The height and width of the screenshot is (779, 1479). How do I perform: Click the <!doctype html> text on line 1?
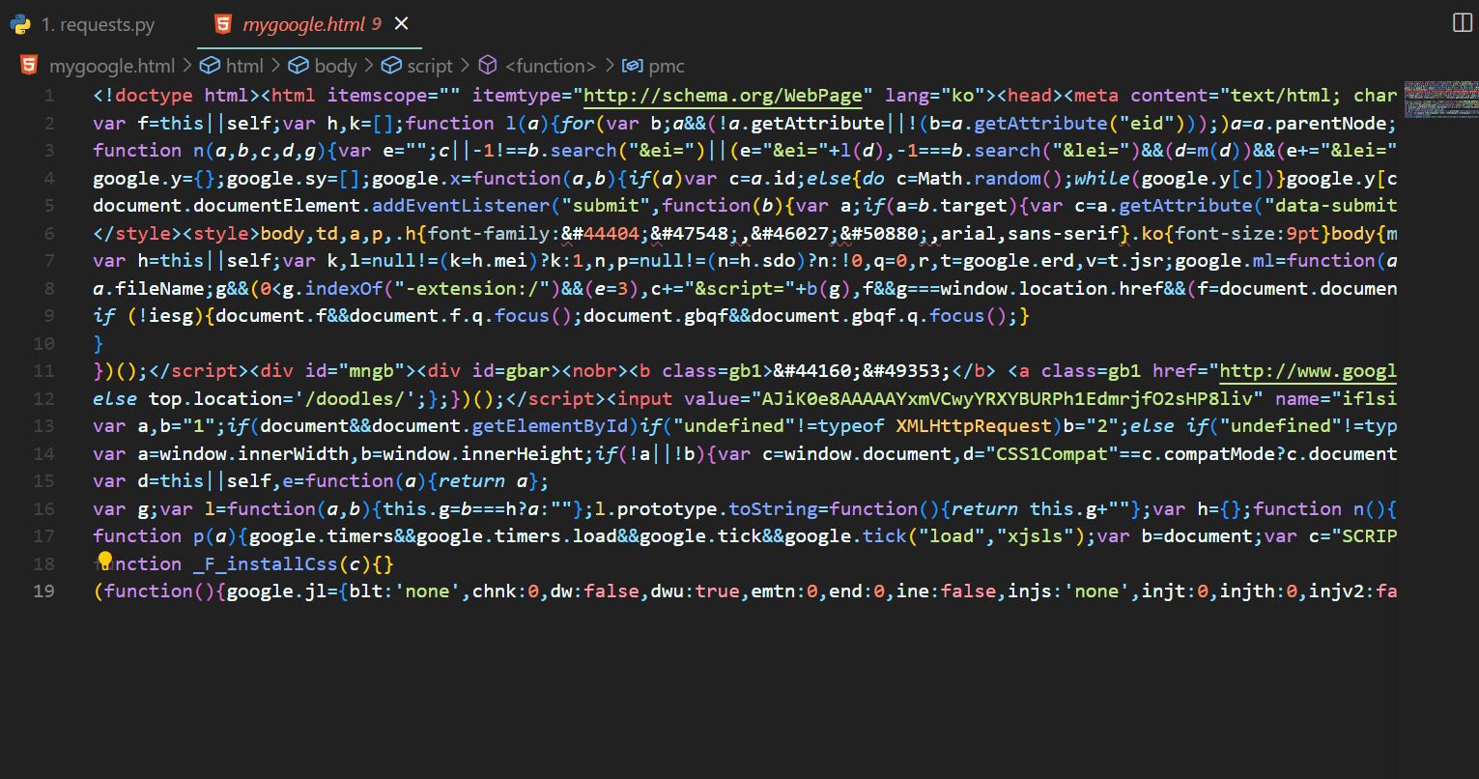[x=177, y=96]
